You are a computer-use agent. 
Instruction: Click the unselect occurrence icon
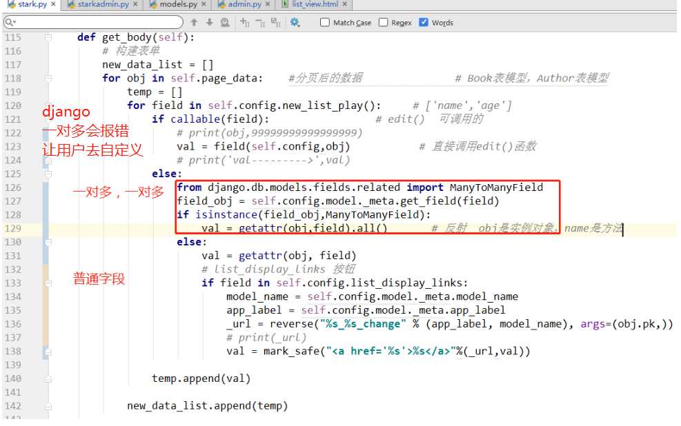tap(260, 22)
